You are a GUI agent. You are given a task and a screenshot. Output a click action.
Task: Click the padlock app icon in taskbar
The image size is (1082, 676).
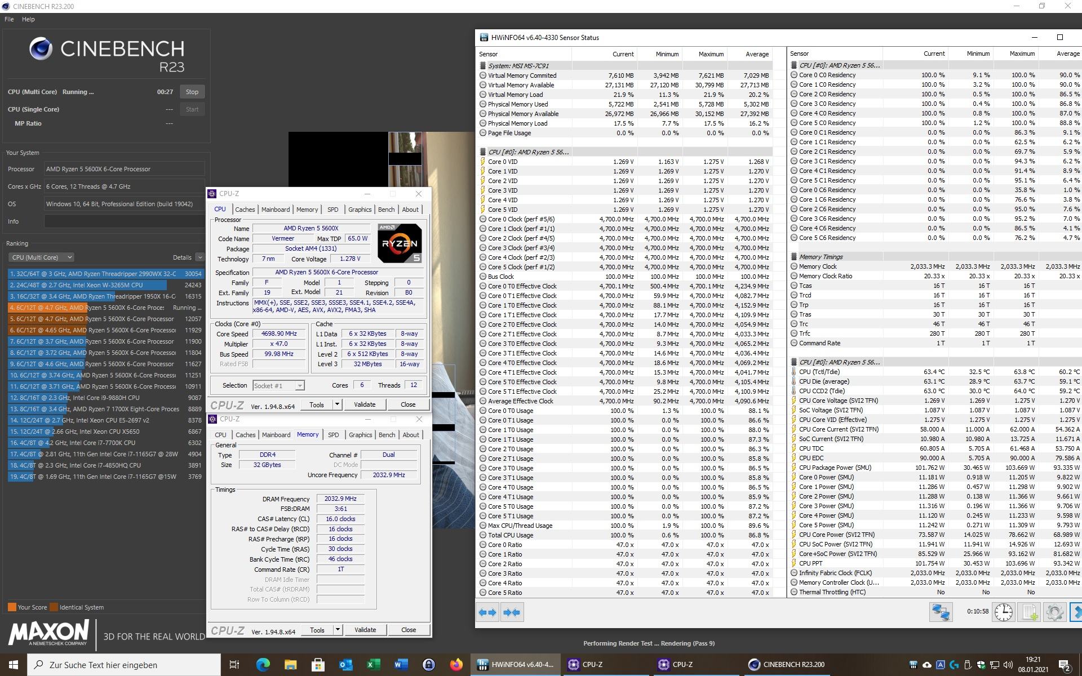[428, 665]
